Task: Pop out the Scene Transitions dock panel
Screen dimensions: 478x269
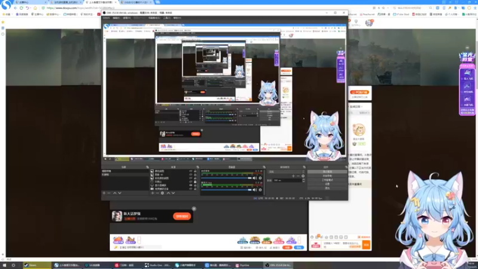Action: click(x=304, y=167)
